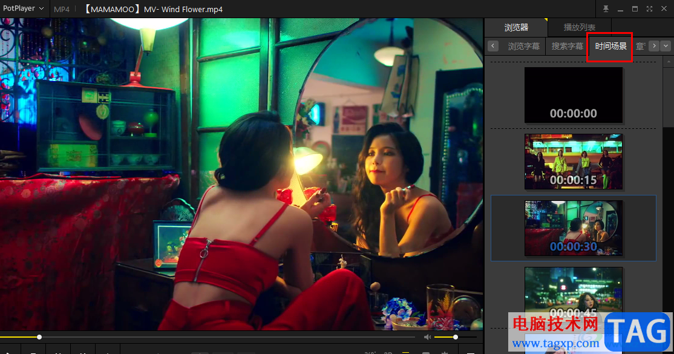Click the video display area
The height and width of the screenshot is (354, 674).
[x=241, y=174]
